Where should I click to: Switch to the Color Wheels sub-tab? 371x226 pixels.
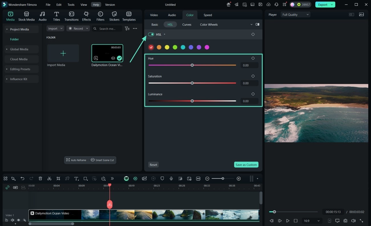coord(209,24)
